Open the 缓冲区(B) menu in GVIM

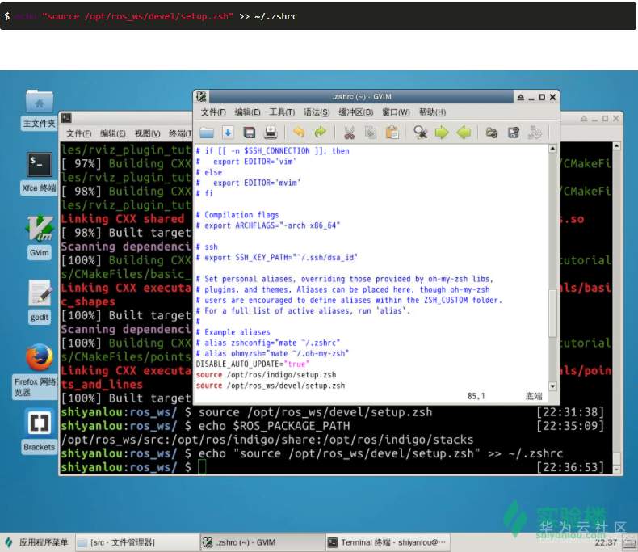click(x=356, y=112)
